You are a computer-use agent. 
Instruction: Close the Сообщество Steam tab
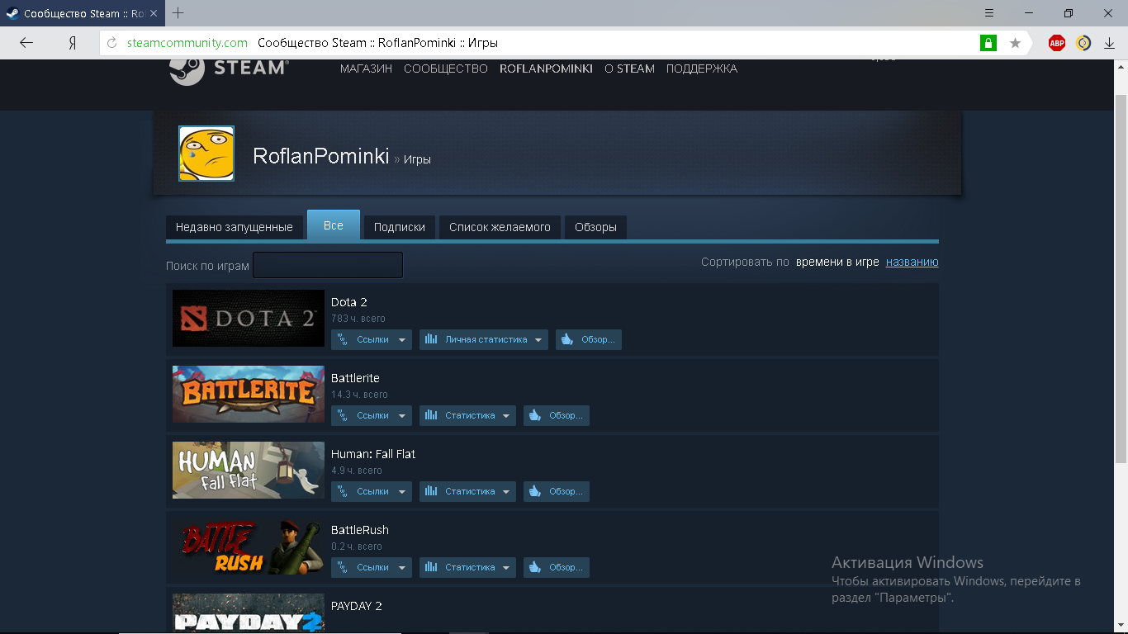[x=154, y=14]
